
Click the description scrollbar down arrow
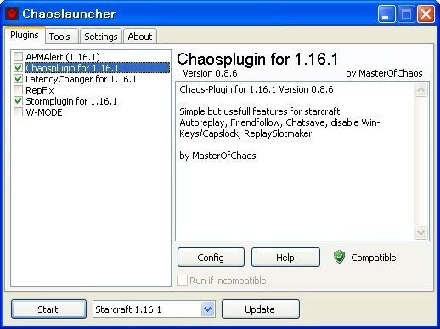pos(421,233)
